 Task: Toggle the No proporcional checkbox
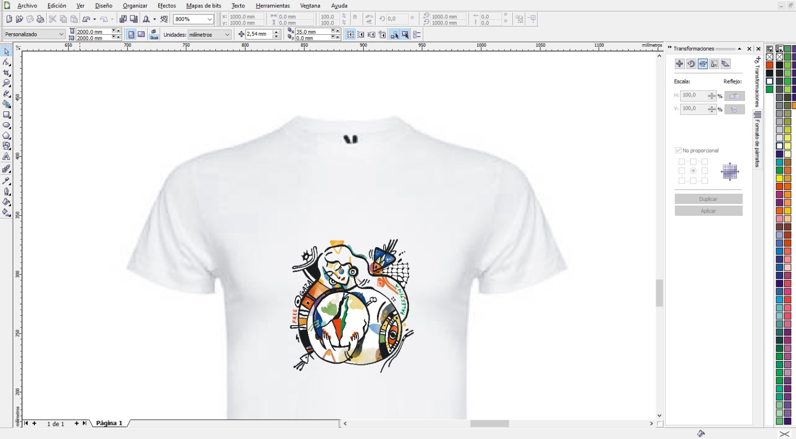(x=678, y=150)
